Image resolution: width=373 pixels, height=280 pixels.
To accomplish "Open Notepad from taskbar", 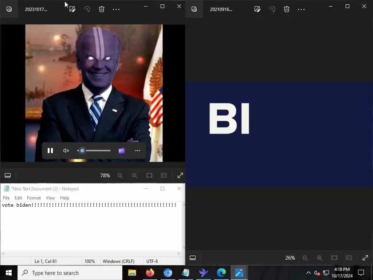I will point(185,273).
